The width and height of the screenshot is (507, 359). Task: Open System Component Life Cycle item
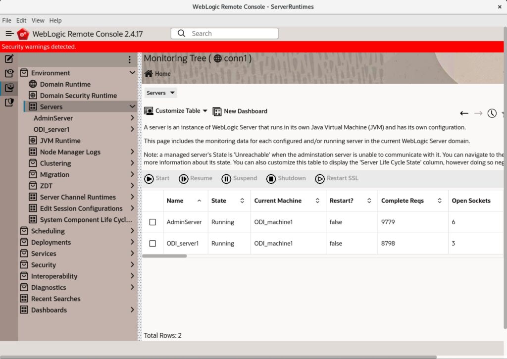tap(80, 219)
